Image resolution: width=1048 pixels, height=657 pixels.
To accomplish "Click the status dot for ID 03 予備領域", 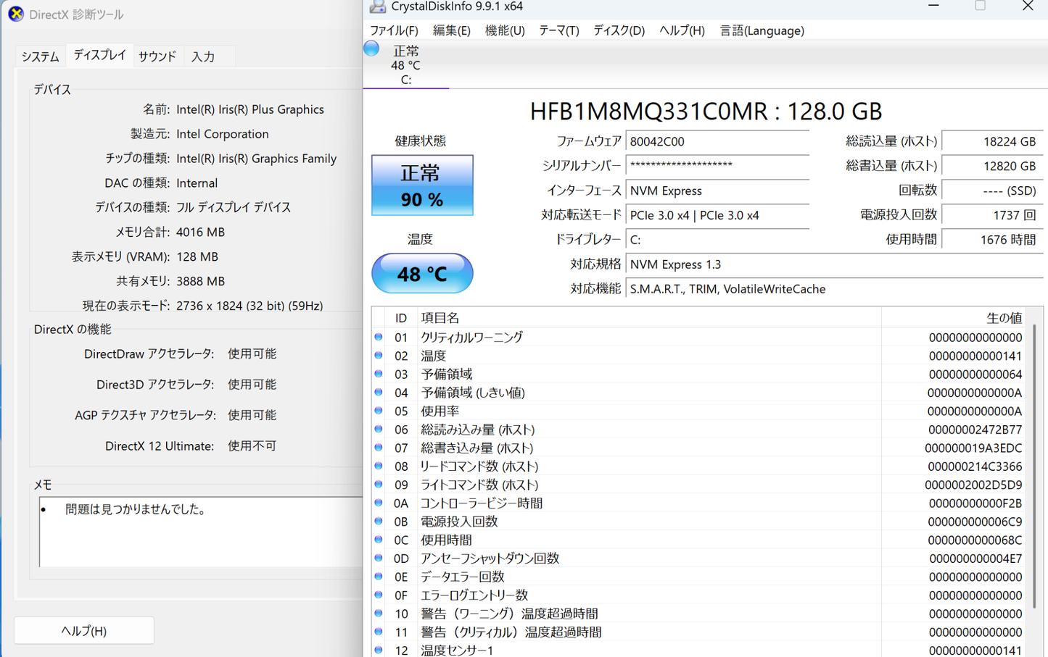I will (379, 374).
